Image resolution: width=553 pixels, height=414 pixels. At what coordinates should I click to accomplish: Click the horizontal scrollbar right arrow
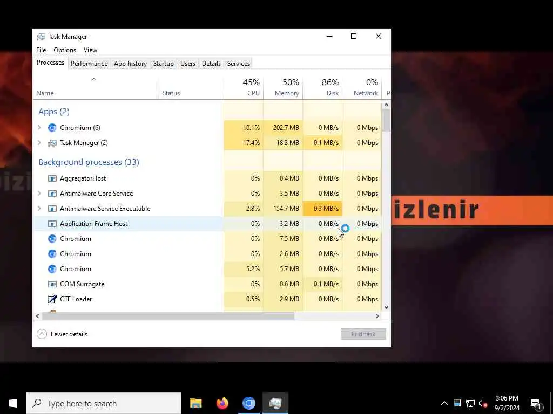377,316
